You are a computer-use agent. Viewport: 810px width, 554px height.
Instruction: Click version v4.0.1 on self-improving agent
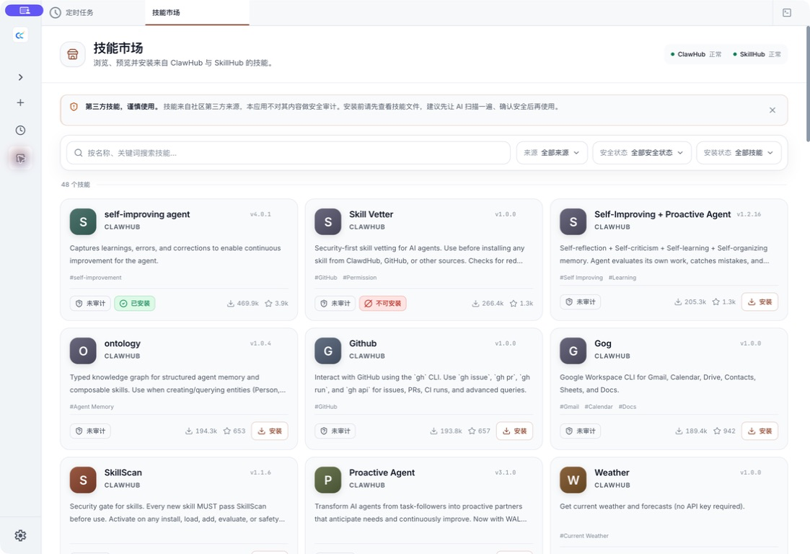tap(260, 214)
